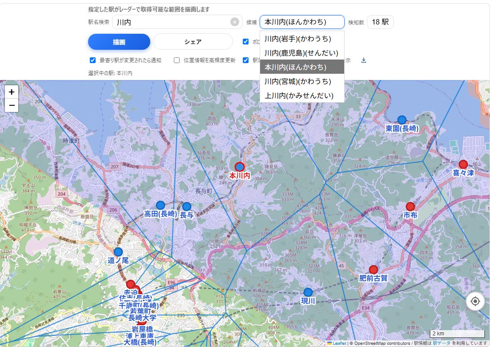Open the 駅データ link
The image size is (490, 347).
click(442, 343)
